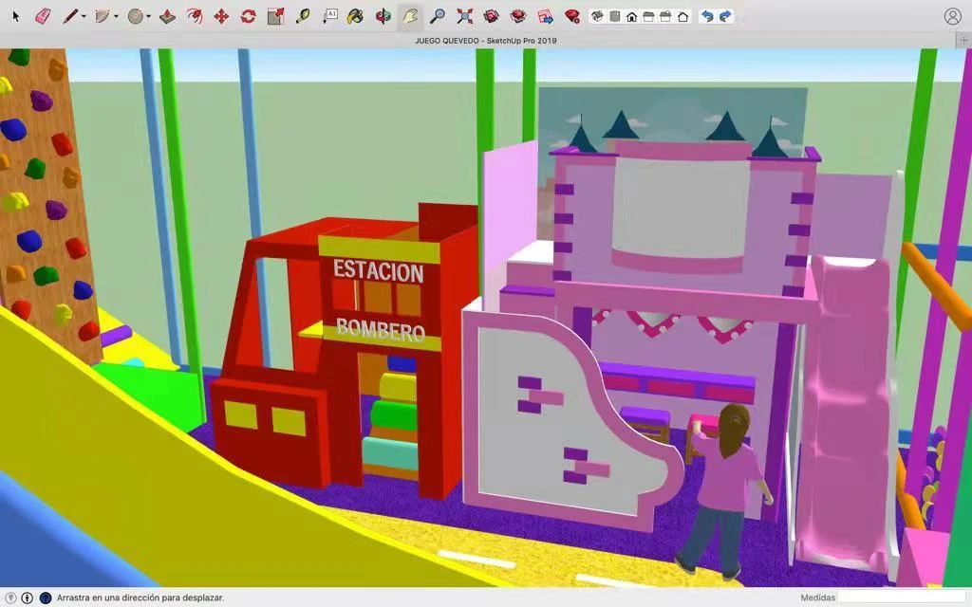Undo the last action
The image size is (972, 607).
[706, 17]
